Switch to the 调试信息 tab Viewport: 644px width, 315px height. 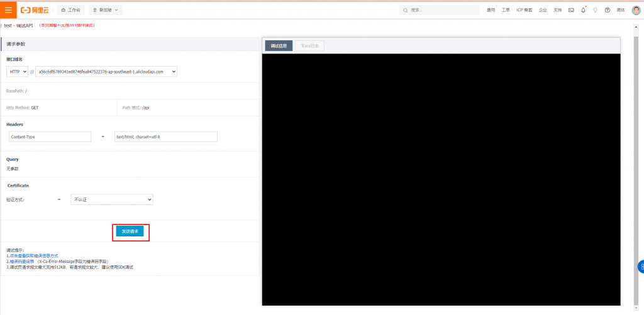(279, 46)
